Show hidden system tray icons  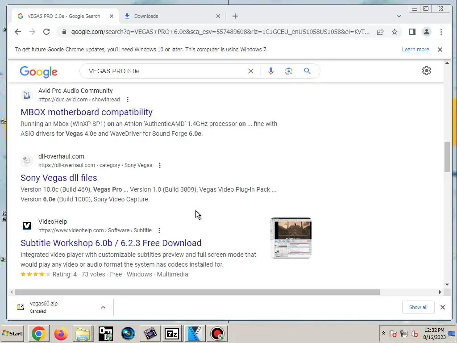click(383, 333)
